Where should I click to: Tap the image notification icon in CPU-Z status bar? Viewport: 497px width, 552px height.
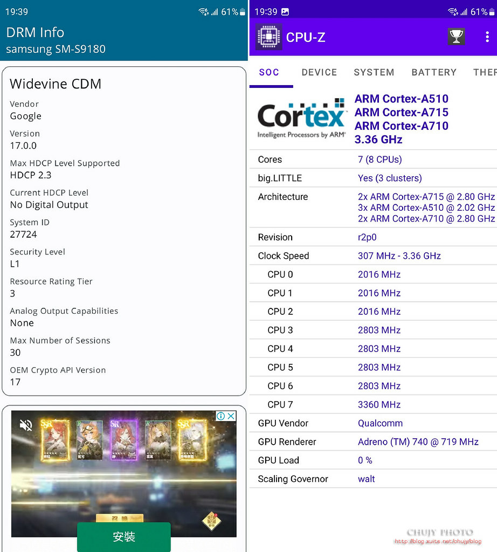coord(285,12)
